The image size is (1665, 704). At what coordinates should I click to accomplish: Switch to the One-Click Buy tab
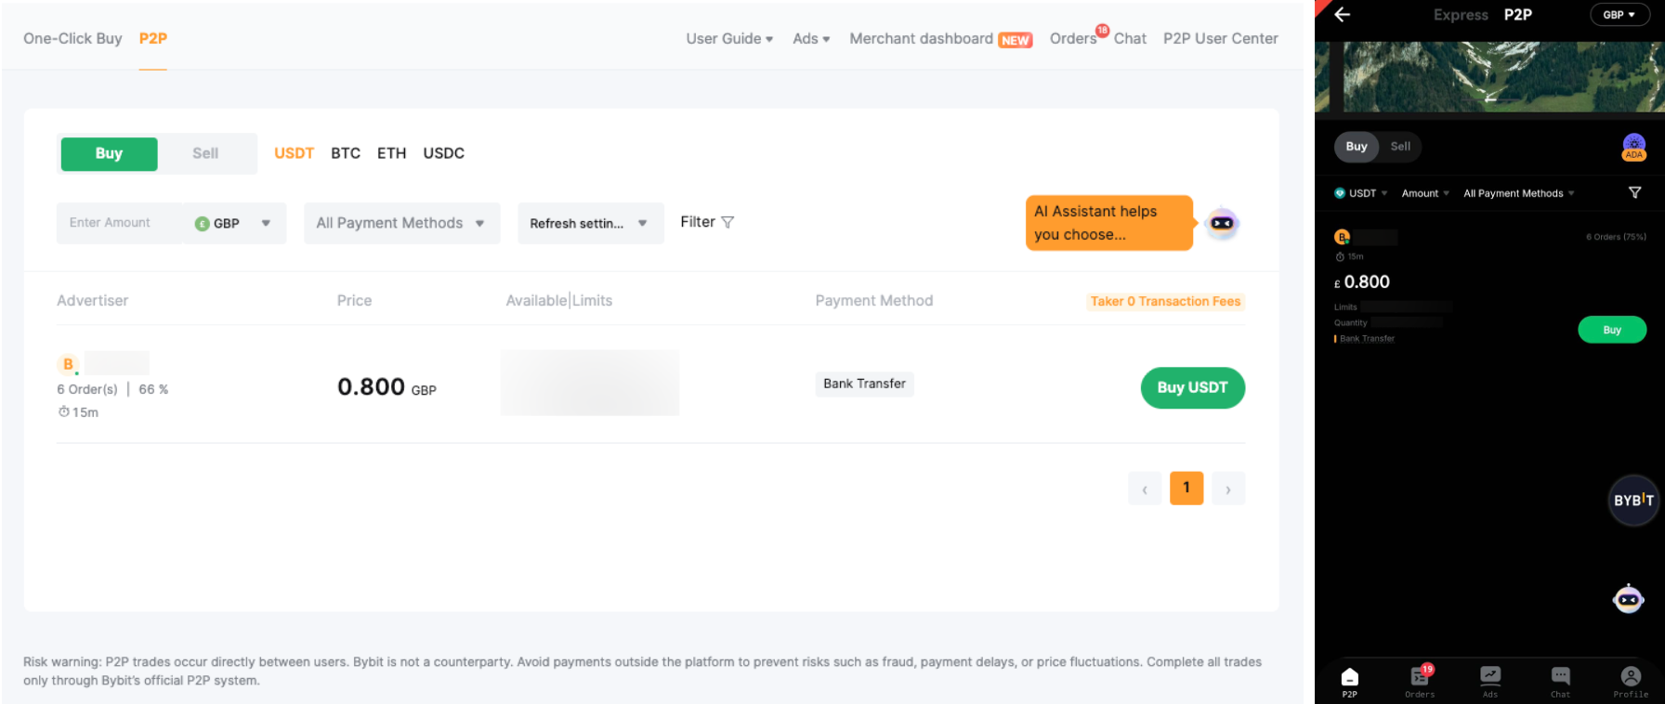[x=72, y=38]
